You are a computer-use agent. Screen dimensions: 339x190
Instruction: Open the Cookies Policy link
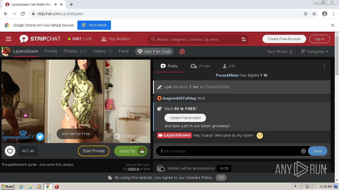(x=199, y=178)
